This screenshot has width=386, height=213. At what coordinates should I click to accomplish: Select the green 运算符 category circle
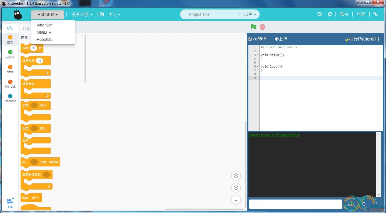(x=10, y=52)
